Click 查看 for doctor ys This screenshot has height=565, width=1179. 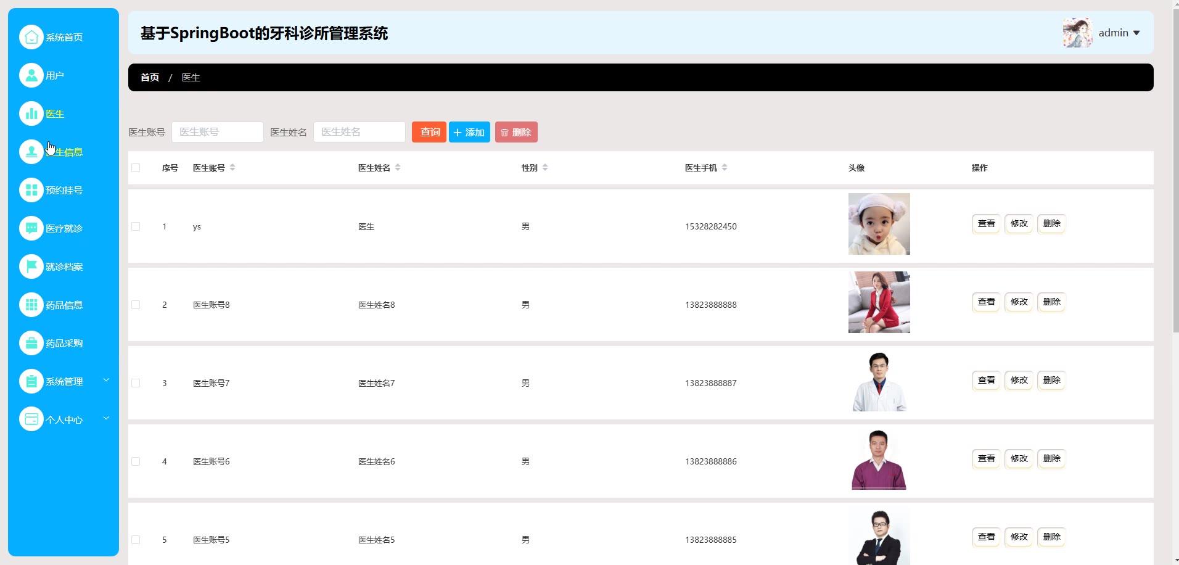click(x=986, y=223)
